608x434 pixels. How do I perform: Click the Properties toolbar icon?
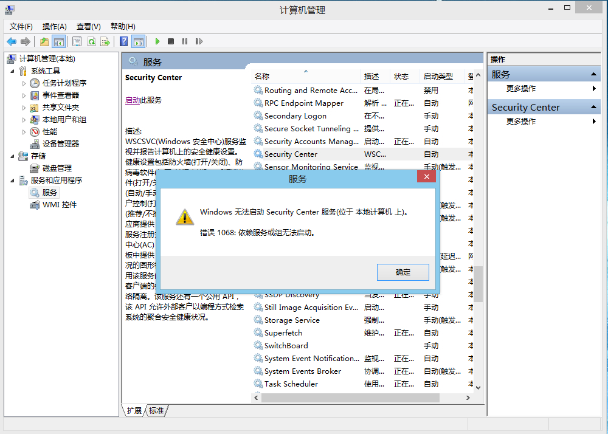pyautogui.click(x=77, y=41)
